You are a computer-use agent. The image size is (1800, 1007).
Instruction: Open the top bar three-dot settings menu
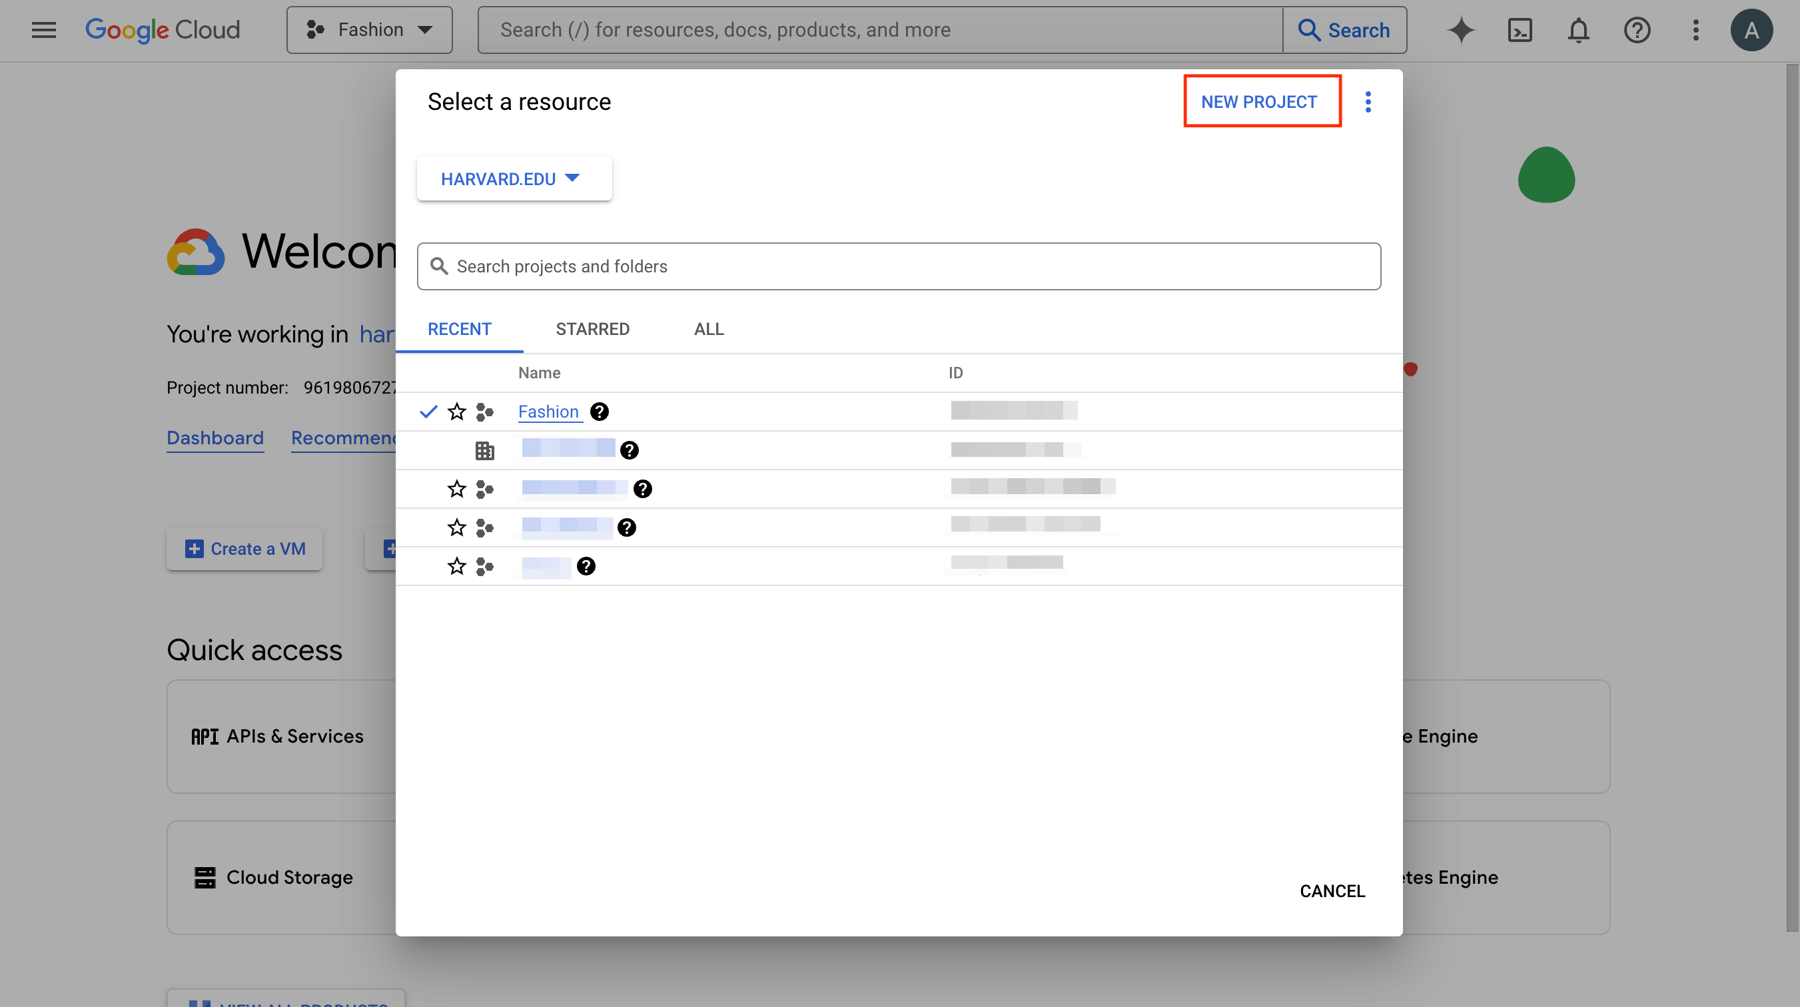(x=1695, y=30)
